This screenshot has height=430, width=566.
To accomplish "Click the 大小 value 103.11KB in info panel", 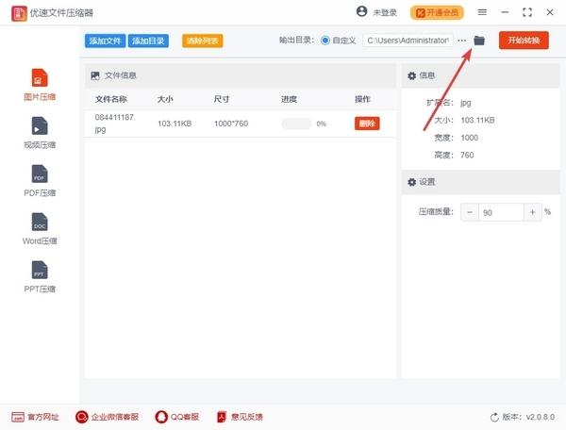I will [477, 120].
